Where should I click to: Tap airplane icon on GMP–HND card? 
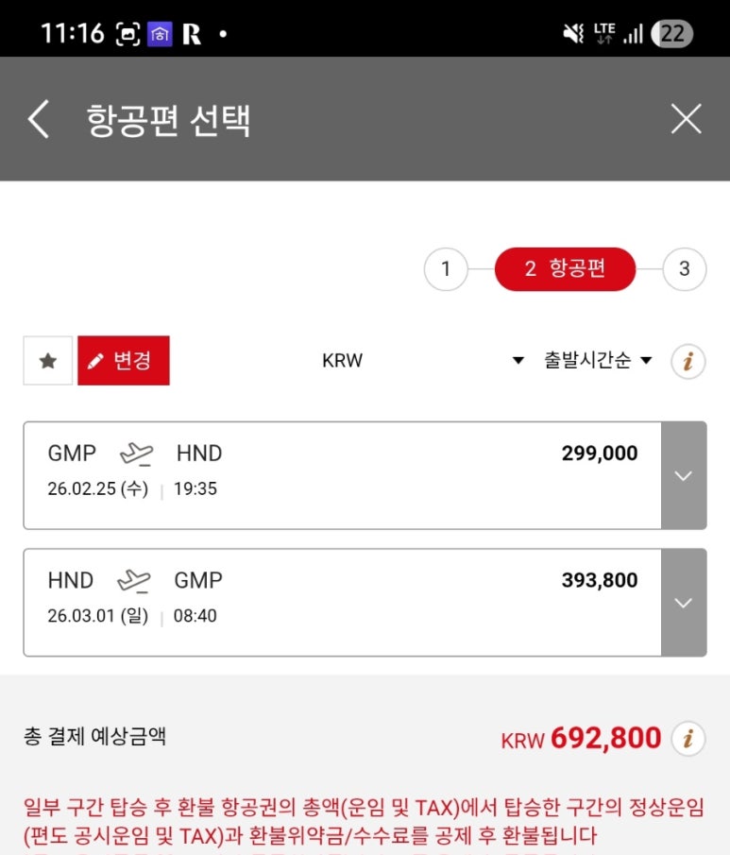pos(137,454)
